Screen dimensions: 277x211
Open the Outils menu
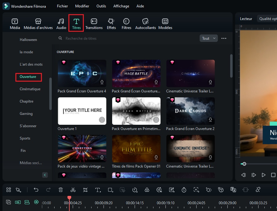pyautogui.click(x=101, y=6)
